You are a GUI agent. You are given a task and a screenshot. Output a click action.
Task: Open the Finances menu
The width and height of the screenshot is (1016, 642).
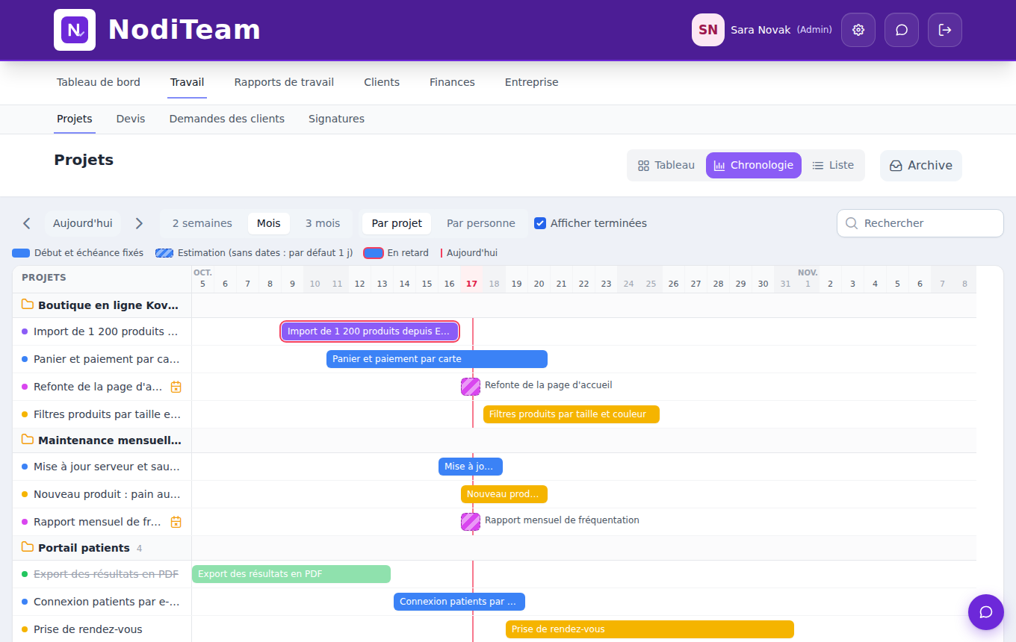point(452,82)
